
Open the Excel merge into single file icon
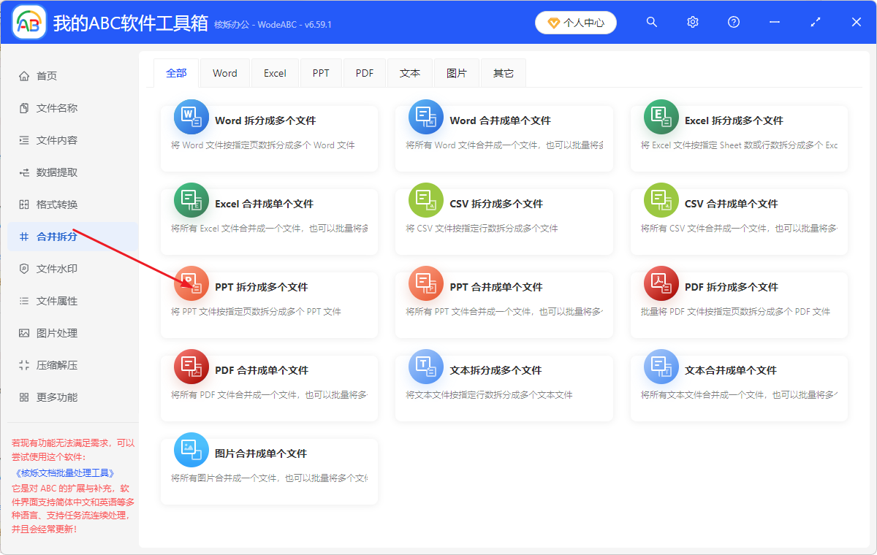point(191,200)
